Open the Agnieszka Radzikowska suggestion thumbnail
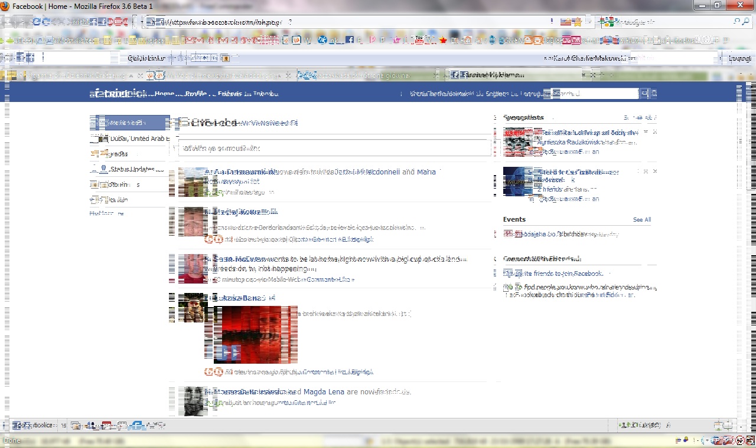 518,142
